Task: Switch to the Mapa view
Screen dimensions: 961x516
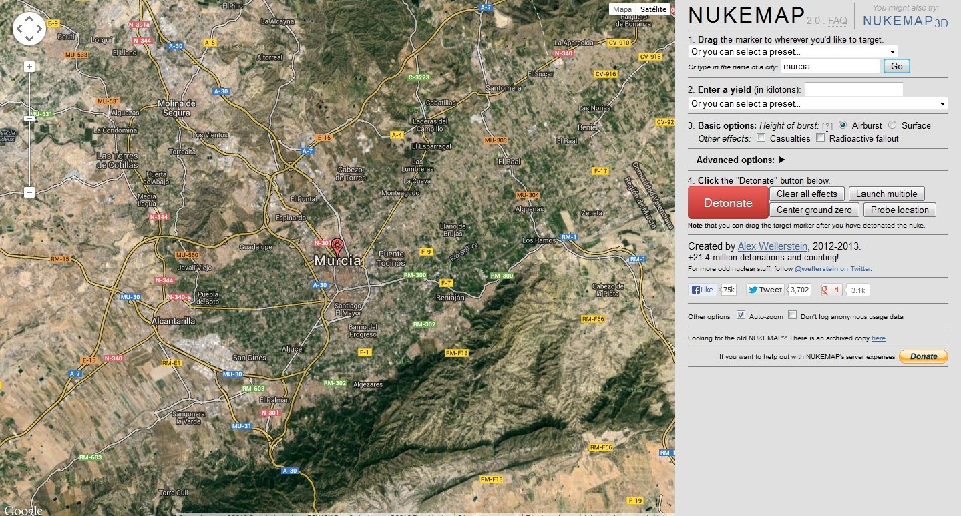Action: [x=622, y=9]
